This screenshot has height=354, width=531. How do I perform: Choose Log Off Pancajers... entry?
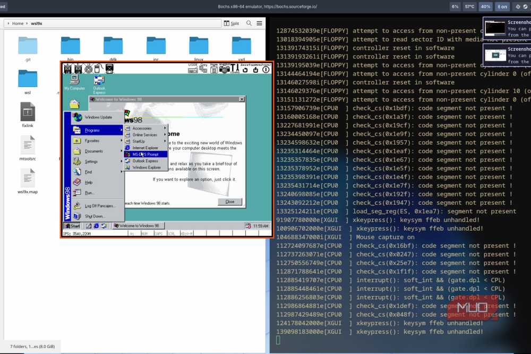pos(97,206)
